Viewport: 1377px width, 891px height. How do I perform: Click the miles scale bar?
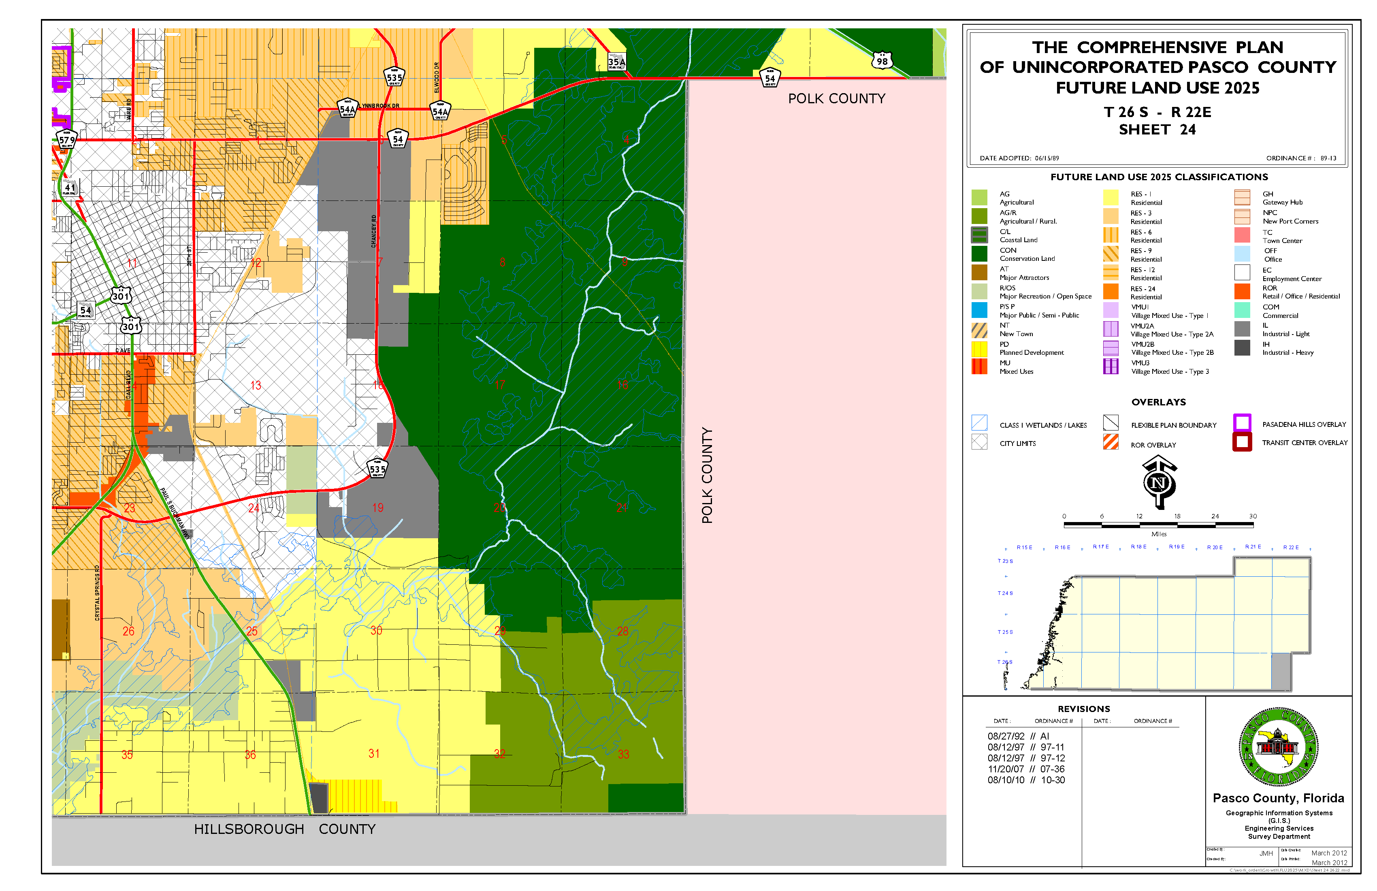[1158, 525]
